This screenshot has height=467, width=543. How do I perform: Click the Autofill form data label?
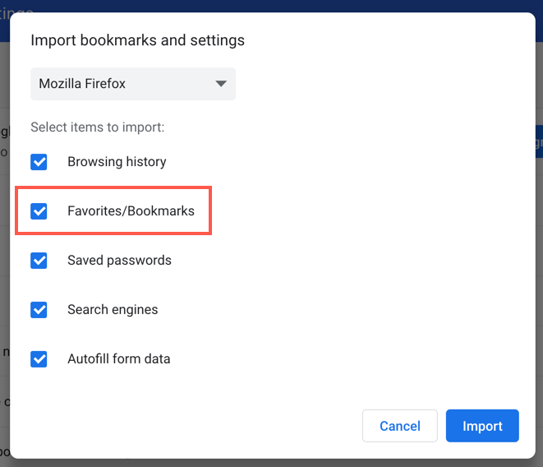[x=119, y=359]
